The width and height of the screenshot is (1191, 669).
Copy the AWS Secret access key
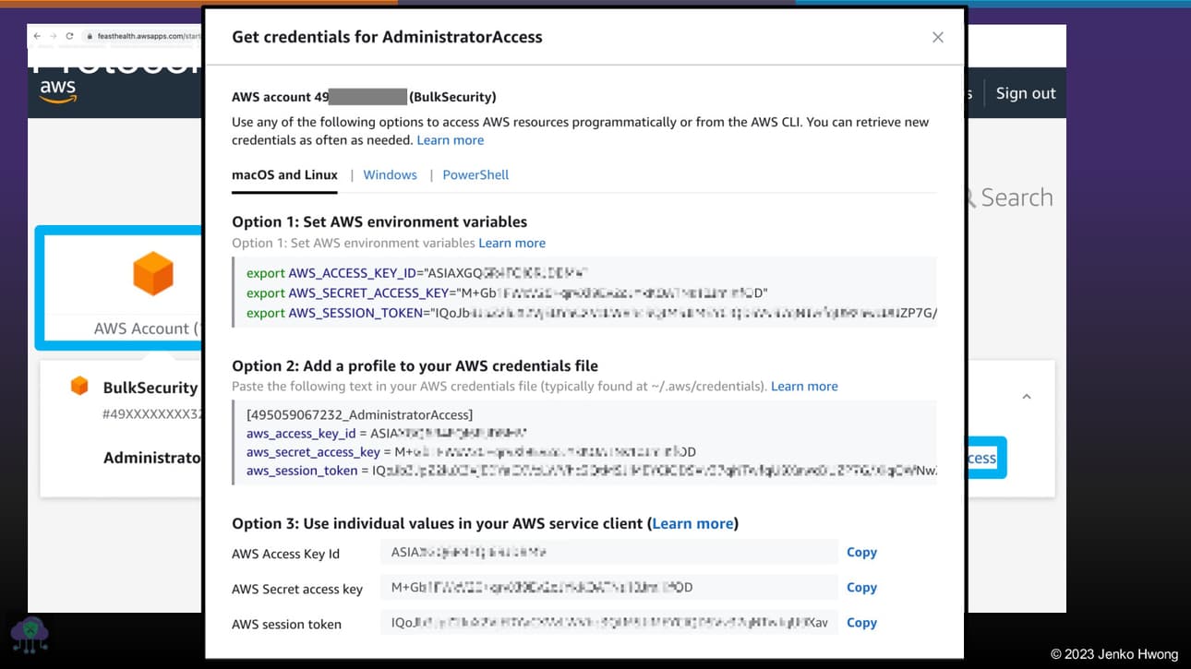point(861,587)
